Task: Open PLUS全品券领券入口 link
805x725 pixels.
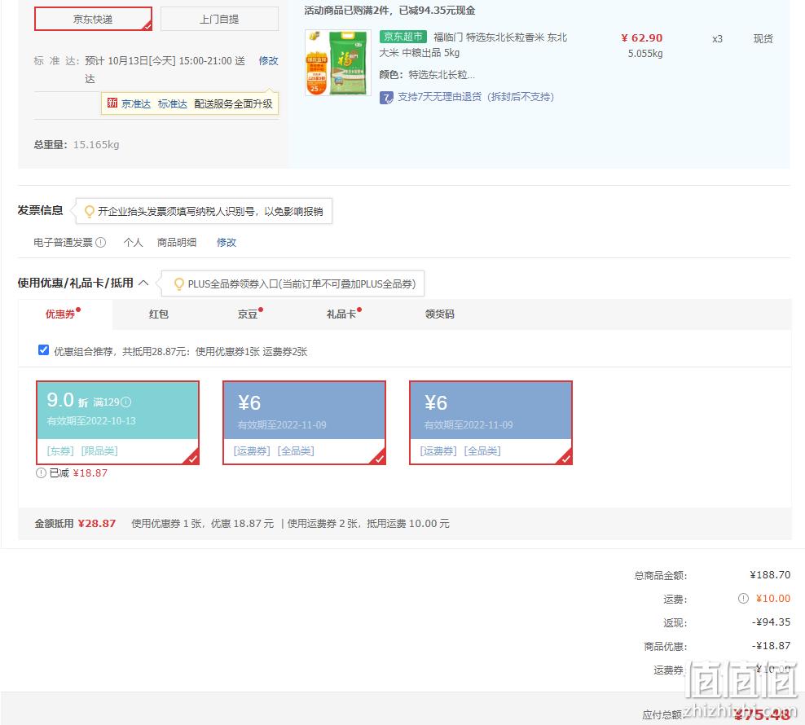Action: (301, 284)
